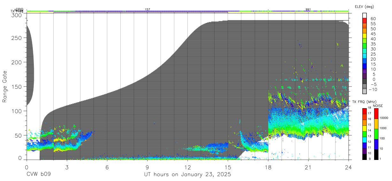Screen dimensions: 392x181
Task: Click the x-axis hour label 18
Action: pos(268,167)
